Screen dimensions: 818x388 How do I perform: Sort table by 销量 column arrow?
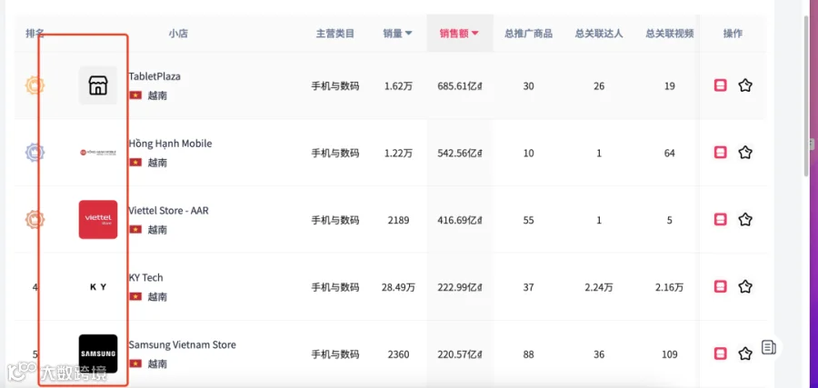(408, 34)
